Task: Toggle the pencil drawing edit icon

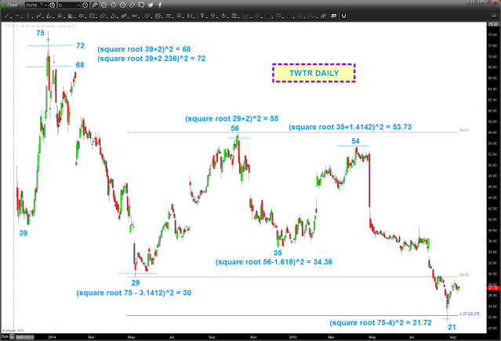Action: [x=95, y=5]
